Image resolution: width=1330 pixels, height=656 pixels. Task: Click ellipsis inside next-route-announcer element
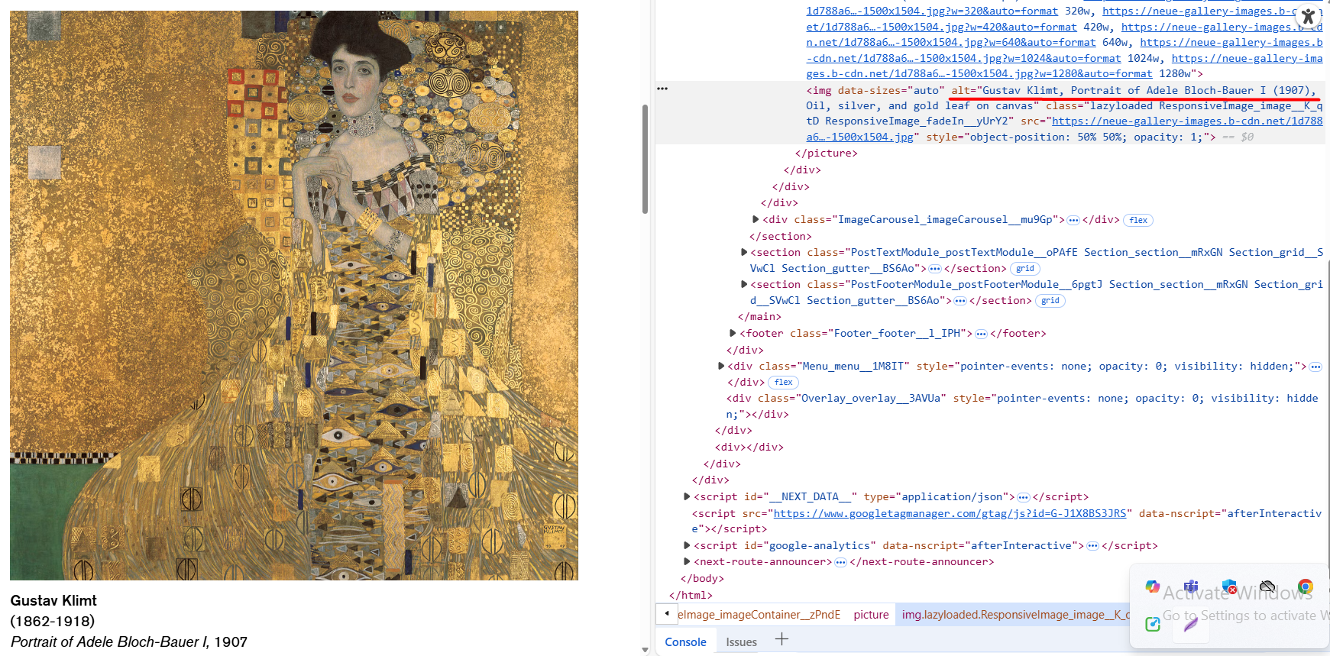point(840,562)
